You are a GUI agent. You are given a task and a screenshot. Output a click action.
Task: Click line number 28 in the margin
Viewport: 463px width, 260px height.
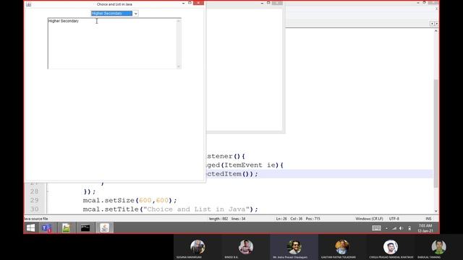(34, 191)
